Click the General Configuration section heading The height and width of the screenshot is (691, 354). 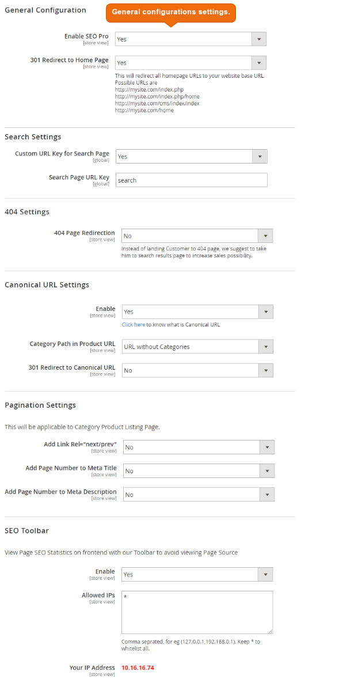tap(45, 10)
